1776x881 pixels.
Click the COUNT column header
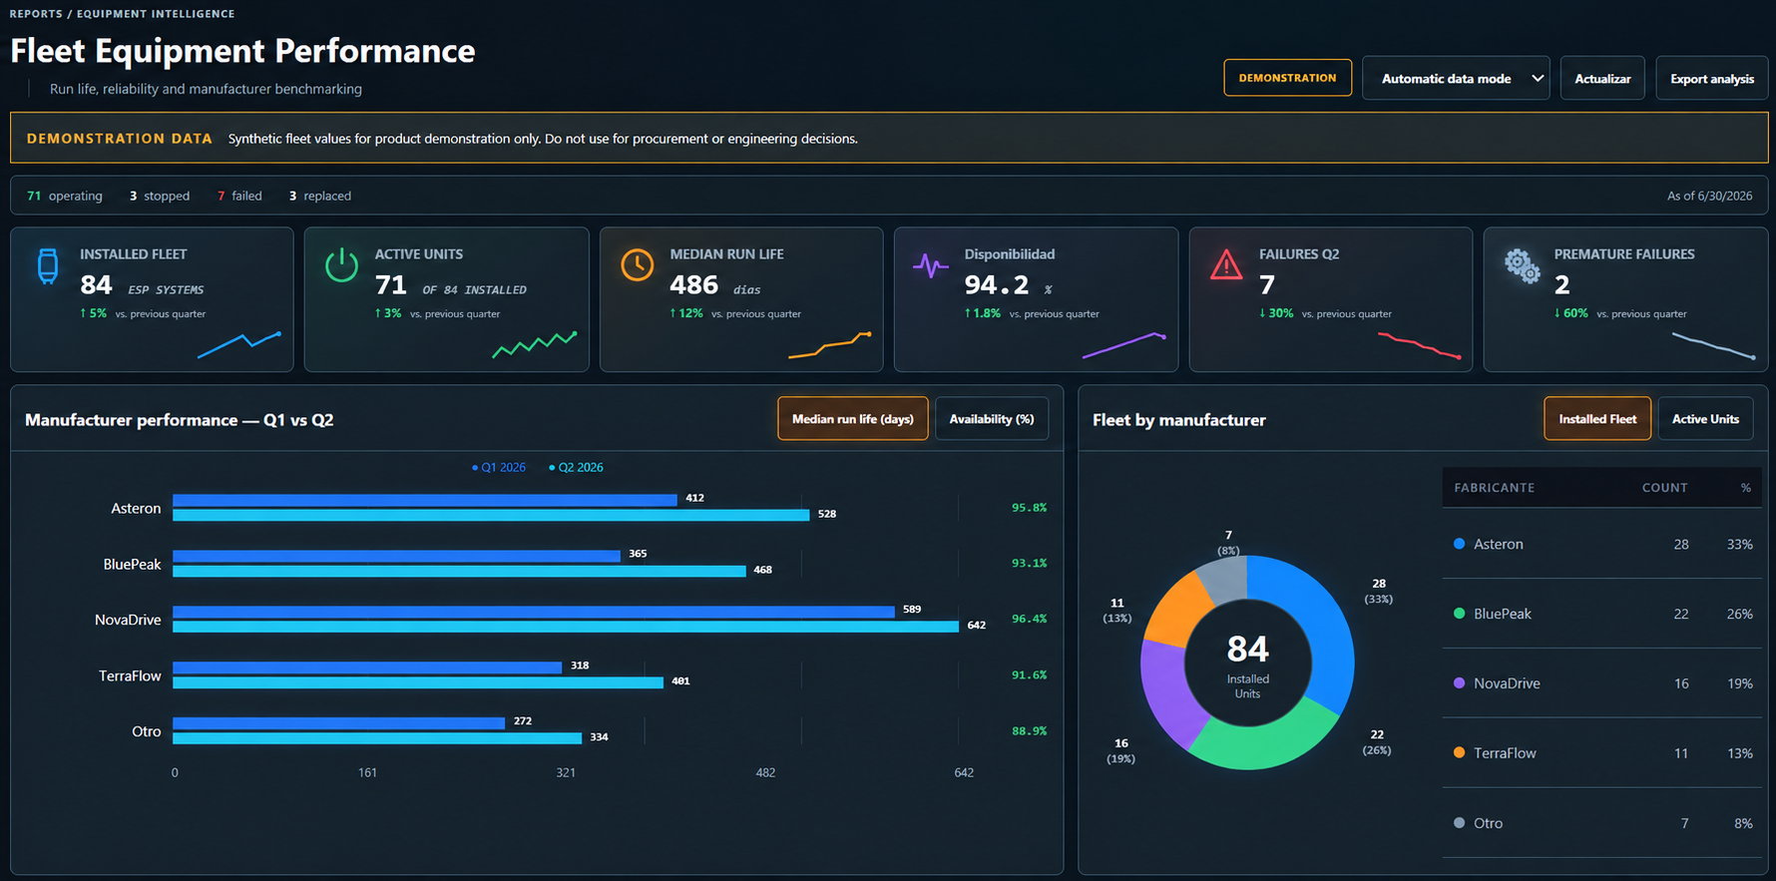(1664, 488)
